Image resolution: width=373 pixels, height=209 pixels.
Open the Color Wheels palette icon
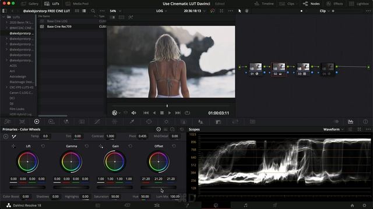(37, 121)
